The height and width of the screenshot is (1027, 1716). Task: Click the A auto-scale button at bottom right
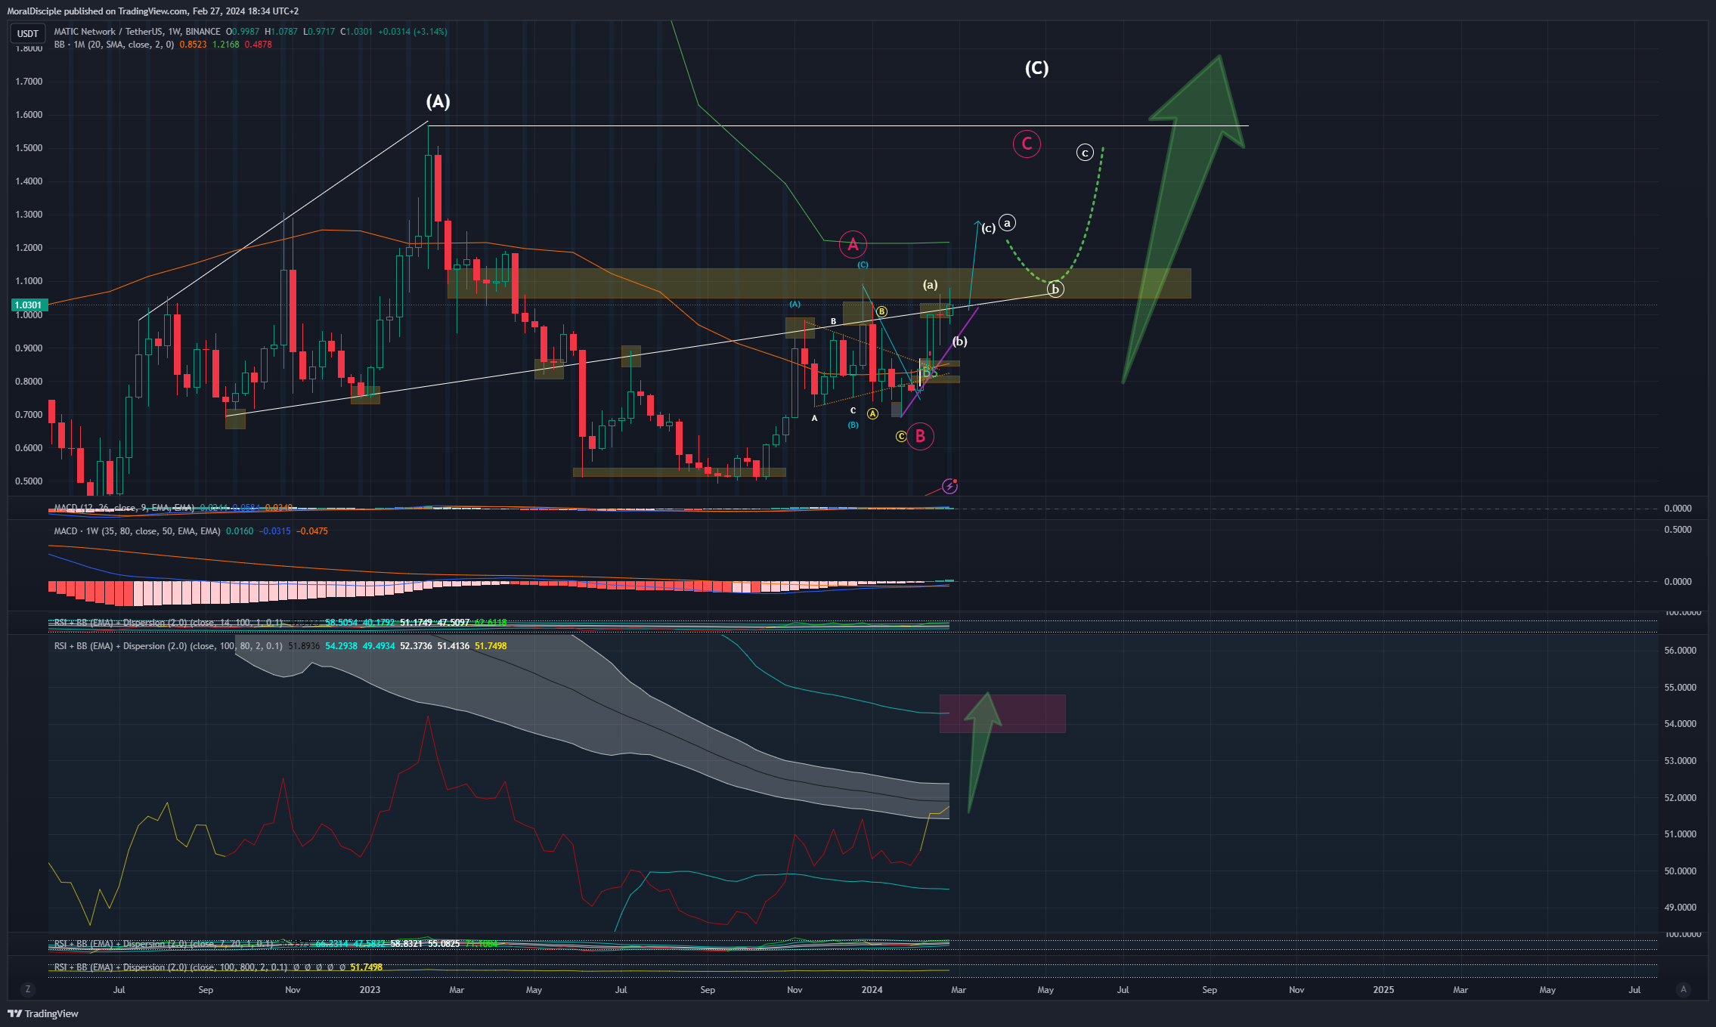(x=1683, y=989)
